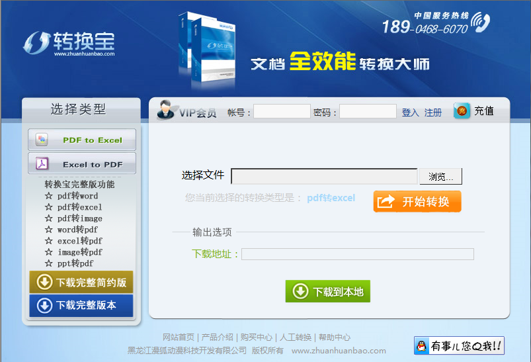Screen dimensions: 531x362
Task: Click the 选择文件 file path field
Action: 325,176
